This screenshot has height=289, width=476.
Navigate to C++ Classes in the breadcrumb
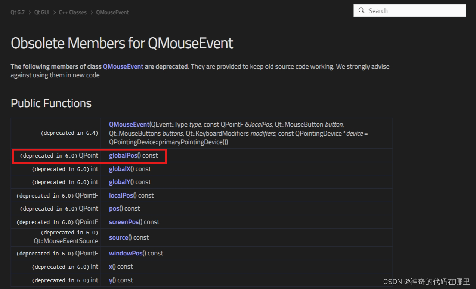coord(72,12)
